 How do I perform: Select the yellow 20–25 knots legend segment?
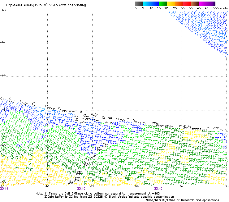pyautogui.click(x=171, y=4)
